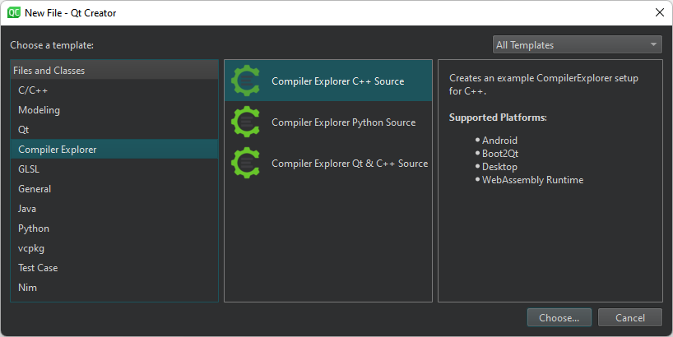Select the vcpkg category
This screenshot has width=673, height=337.
pos(31,248)
